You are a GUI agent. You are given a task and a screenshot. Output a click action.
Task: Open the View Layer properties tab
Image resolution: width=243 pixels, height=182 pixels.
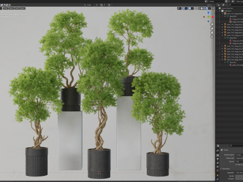(x=218, y=163)
